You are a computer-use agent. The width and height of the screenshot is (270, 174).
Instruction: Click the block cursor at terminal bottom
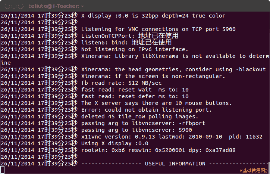pos(2,170)
